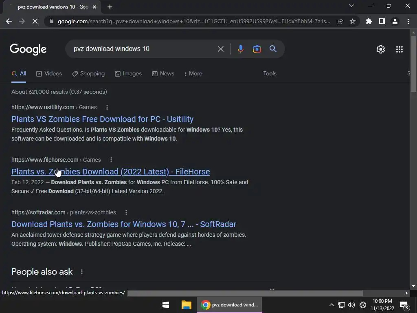This screenshot has width=417, height=313.
Task: Click the horizontal scrollbar right arrow
Action: 407,293
